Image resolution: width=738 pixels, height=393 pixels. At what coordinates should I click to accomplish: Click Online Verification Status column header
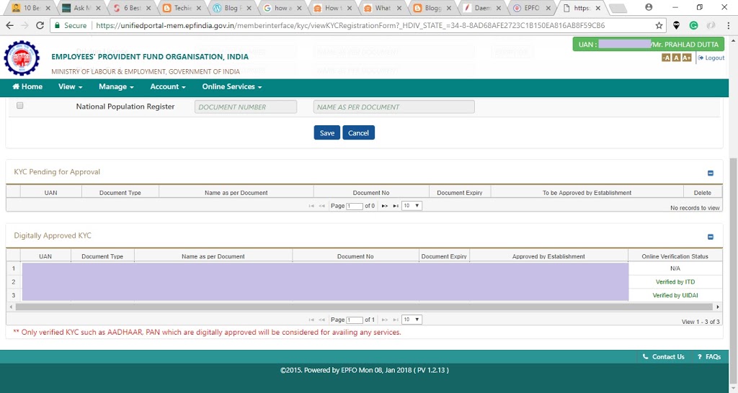pos(675,256)
